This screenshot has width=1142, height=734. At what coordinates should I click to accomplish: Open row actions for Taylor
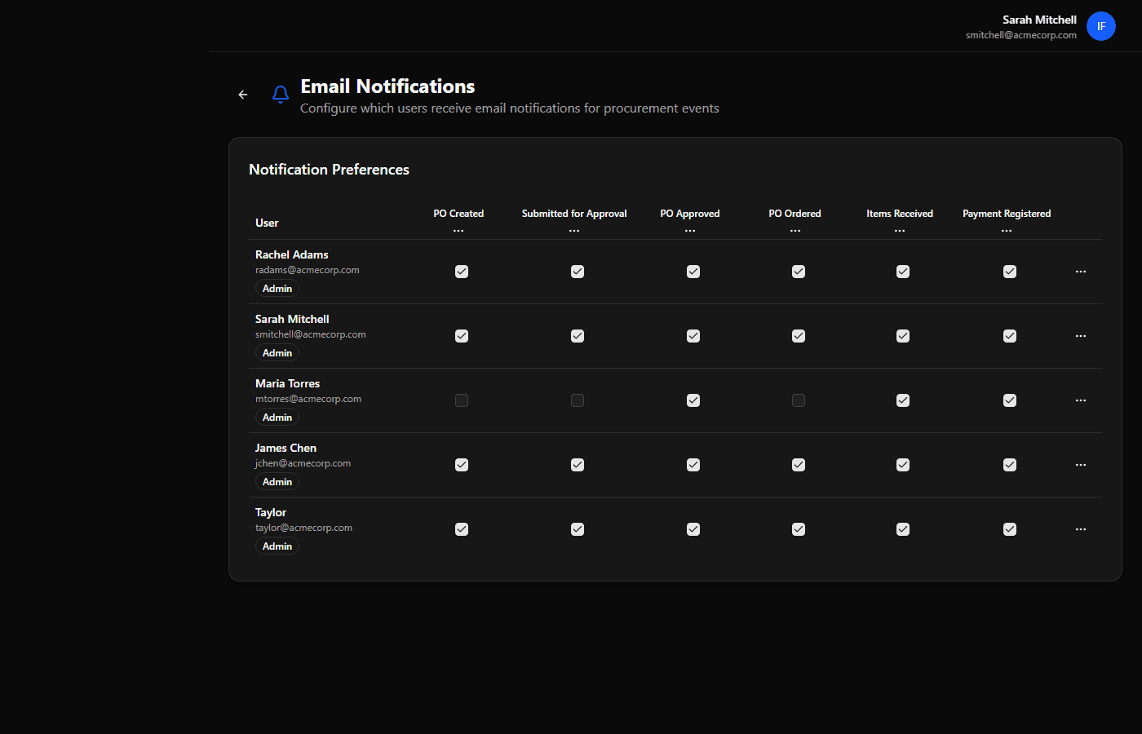coord(1081,528)
